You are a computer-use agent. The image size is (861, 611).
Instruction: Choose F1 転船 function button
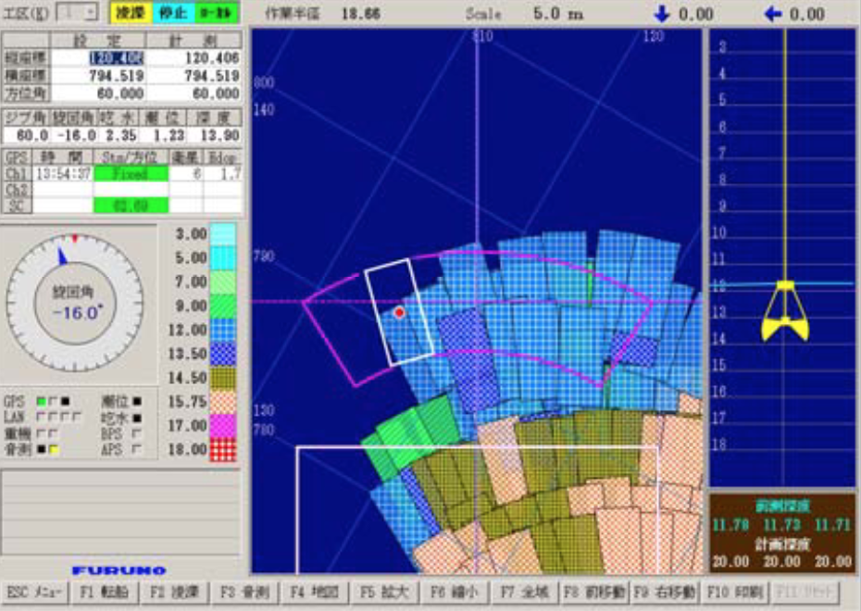point(105,592)
